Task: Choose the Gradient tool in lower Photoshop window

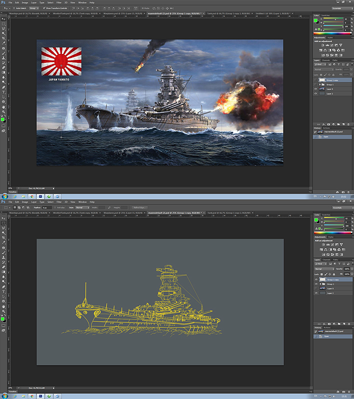Action: [3, 272]
